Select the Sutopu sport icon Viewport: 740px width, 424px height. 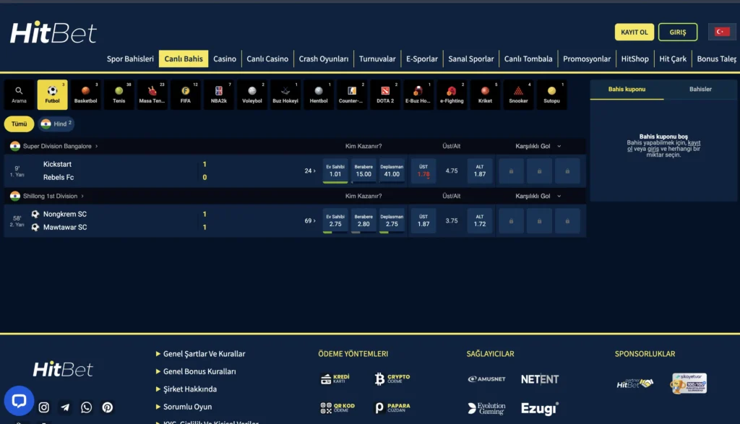551,95
